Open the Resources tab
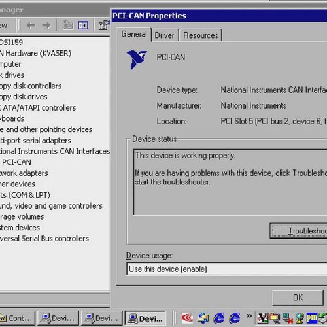 coord(201,35)
